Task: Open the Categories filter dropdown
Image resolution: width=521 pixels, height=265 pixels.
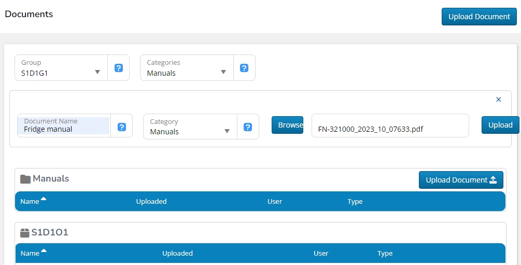Action: 187,68
